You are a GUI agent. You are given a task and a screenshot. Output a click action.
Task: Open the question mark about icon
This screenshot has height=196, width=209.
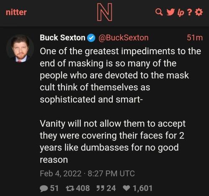189,13
